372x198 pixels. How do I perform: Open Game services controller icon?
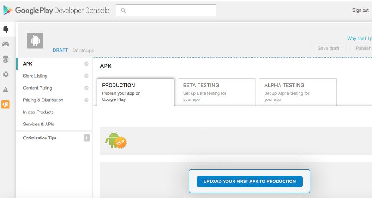(6, 44)
